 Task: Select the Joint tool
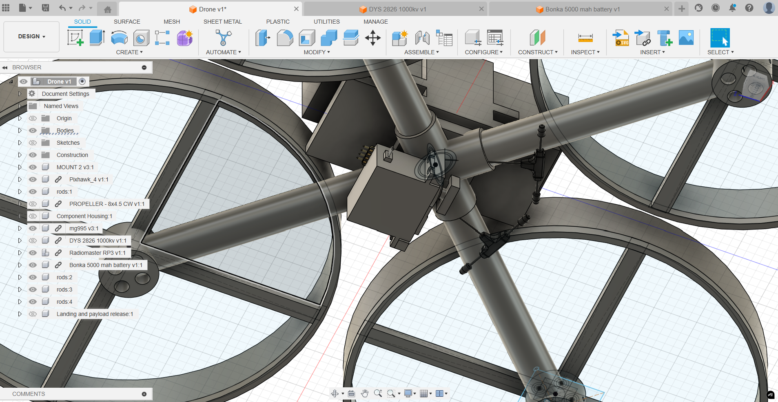422,38
